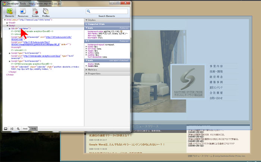Select the div id calendar0 element row
Screen dimensions: 261x162
[45, 68]
